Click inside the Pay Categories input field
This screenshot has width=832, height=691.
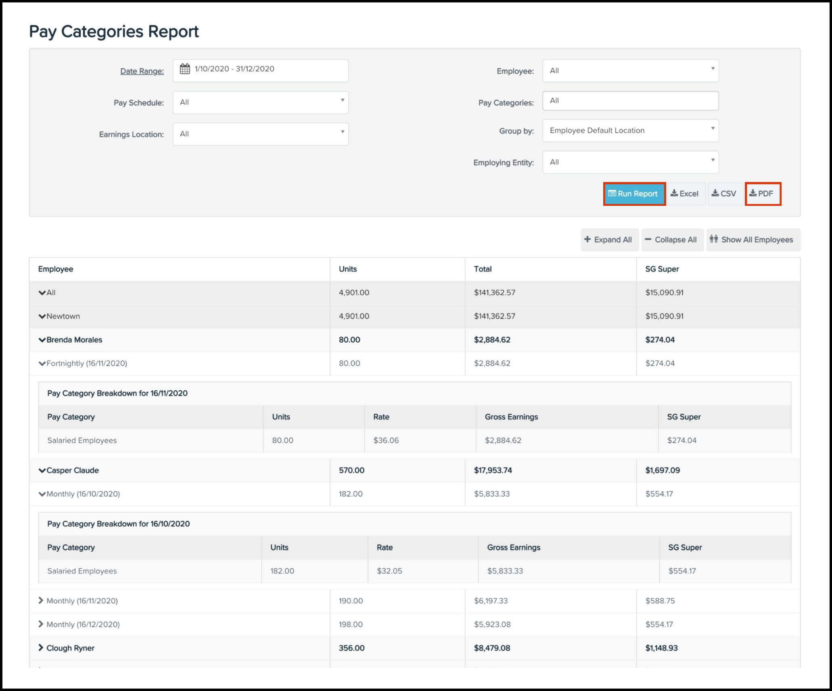tap(630, 101)
